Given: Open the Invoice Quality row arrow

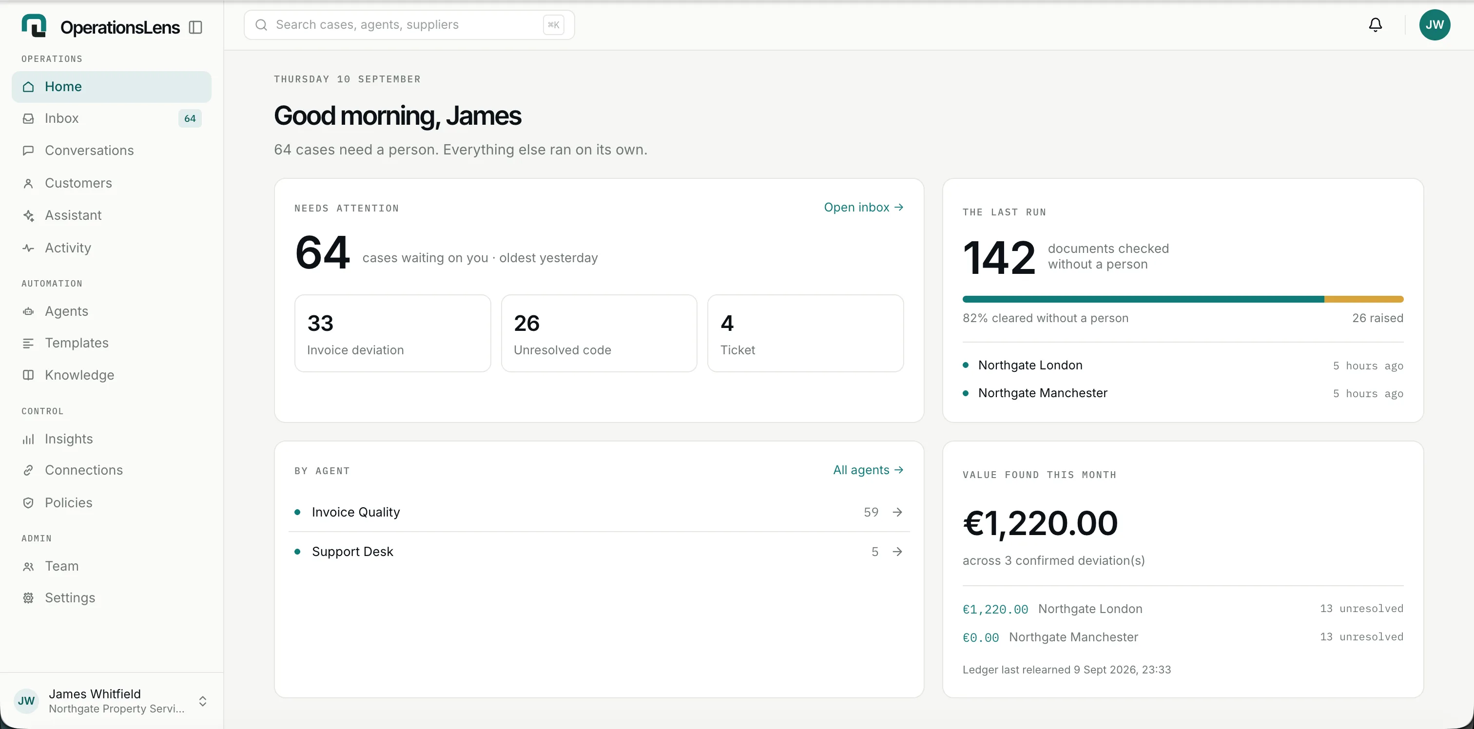Looking at the screenshot, I should tap(897, 512).
